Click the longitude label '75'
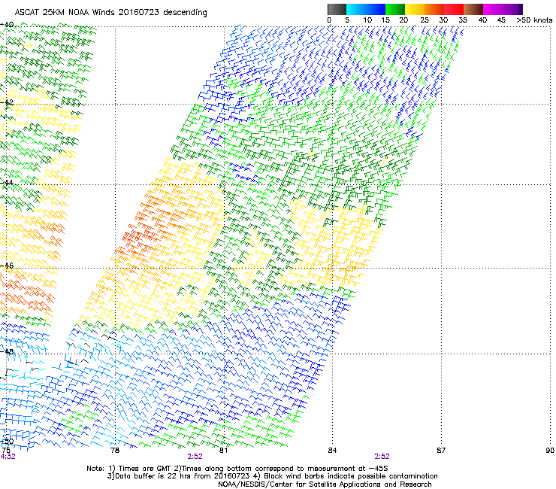The image size is (556, 489). tap(6, 451)
